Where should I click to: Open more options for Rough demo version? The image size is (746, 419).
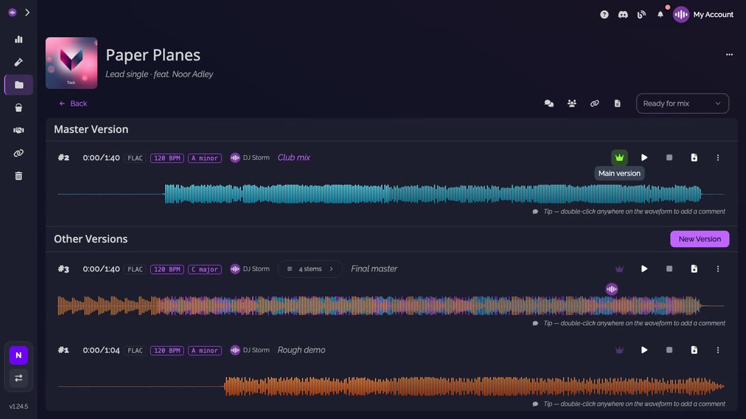pos(718,350)
